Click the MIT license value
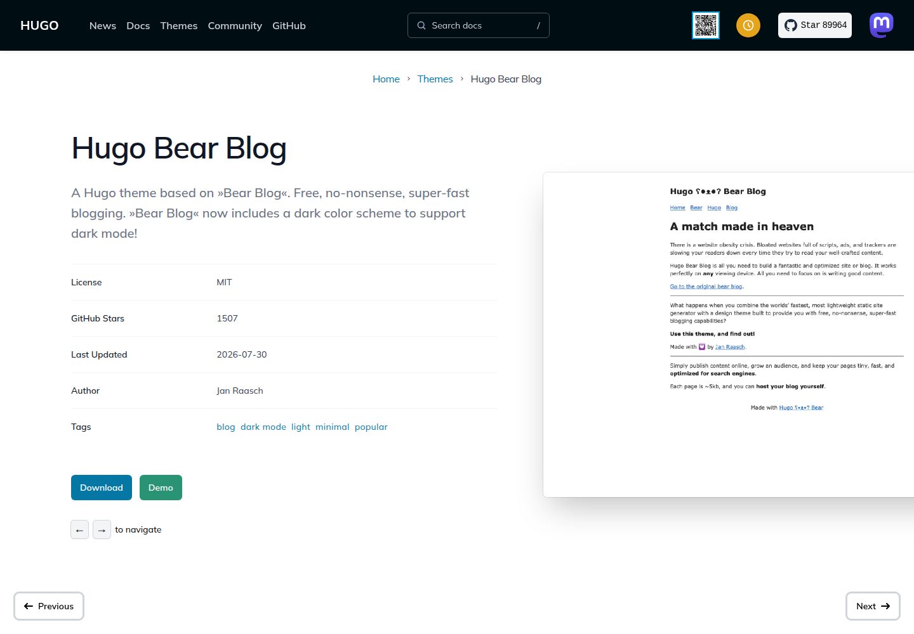Image resolution: width=914 pixels, height=634 pixels. [x=224, y=282]
